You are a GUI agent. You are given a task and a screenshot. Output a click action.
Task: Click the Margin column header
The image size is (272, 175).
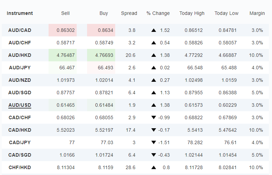click(257, 13)
